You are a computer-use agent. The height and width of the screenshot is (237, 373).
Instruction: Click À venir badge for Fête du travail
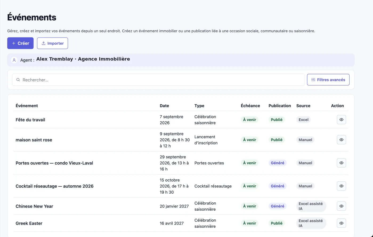(x=249, y=120)
